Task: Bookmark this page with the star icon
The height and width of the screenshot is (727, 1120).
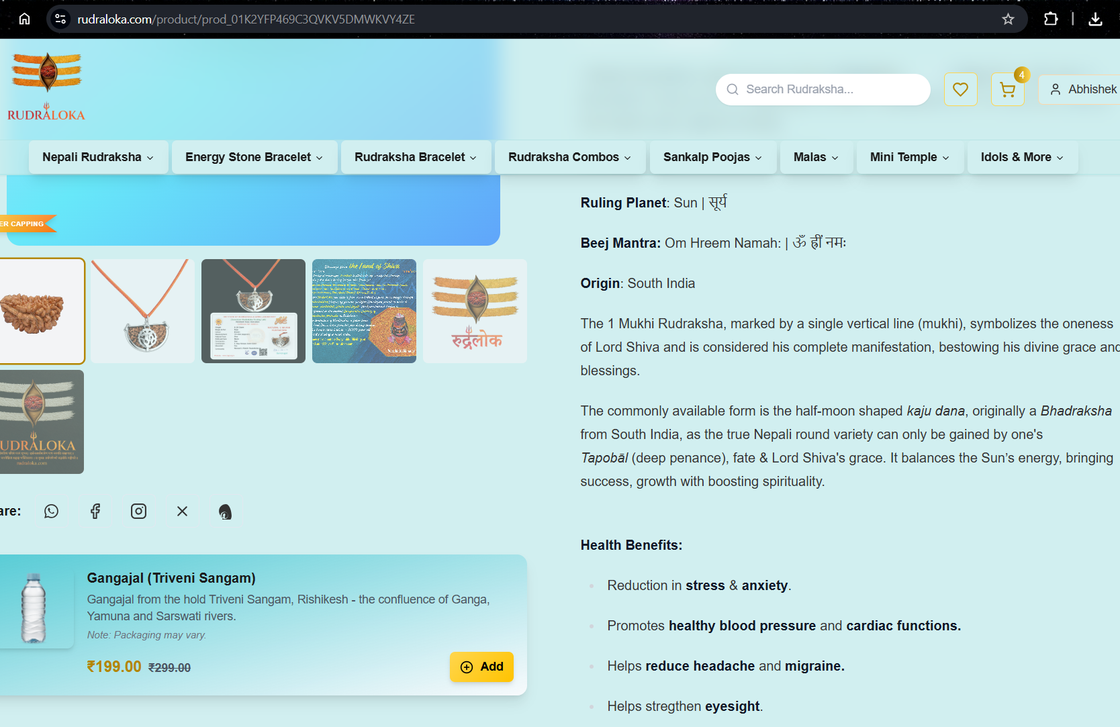Action: click(x=1008, y=19)
